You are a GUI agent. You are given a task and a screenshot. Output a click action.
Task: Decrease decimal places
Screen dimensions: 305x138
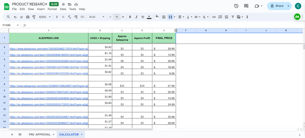69,17
